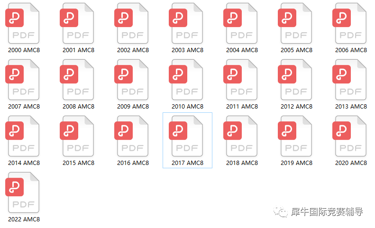This screenshot has height=228, width=375.
Task: Click the file name "2019 AMC8"
Action: coord(297,163)
